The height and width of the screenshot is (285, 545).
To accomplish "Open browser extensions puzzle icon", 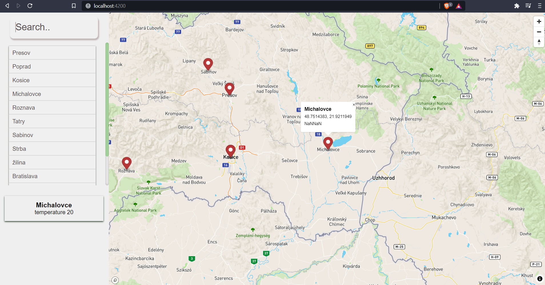I will coord(517,6).
